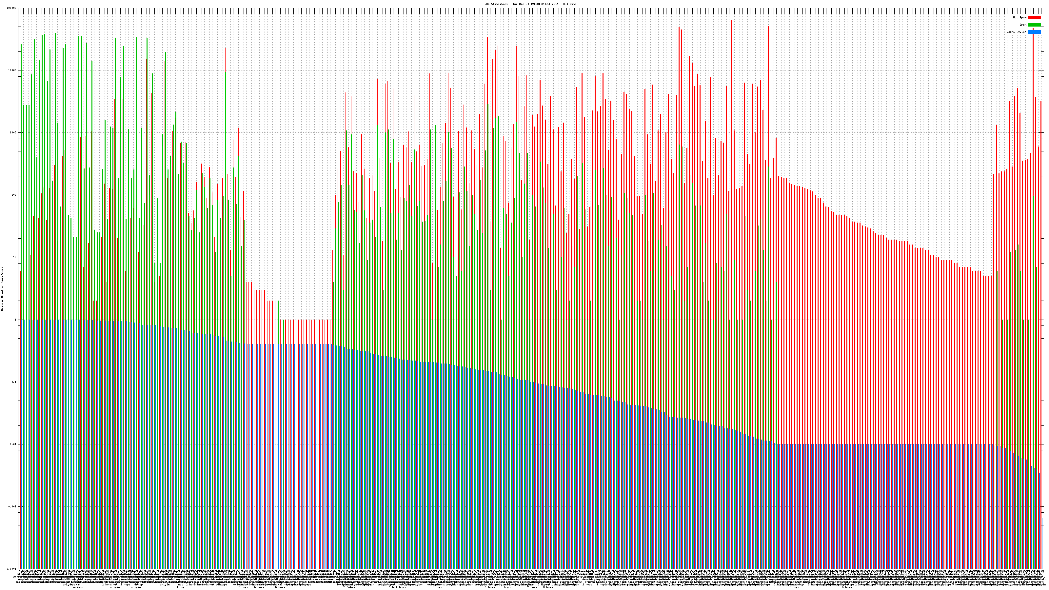Click the "4 hops" x-axis label

coord(490,587)
